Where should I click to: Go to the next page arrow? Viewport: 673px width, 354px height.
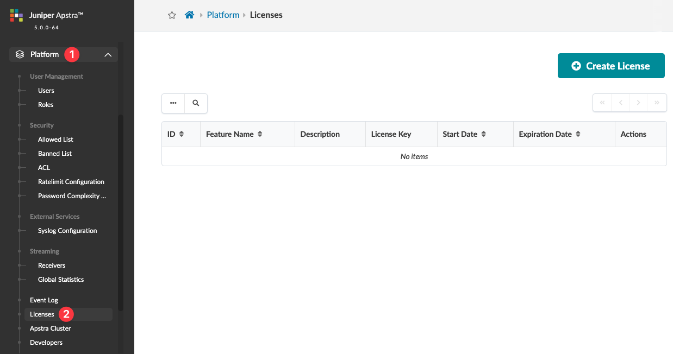point(639,103)
